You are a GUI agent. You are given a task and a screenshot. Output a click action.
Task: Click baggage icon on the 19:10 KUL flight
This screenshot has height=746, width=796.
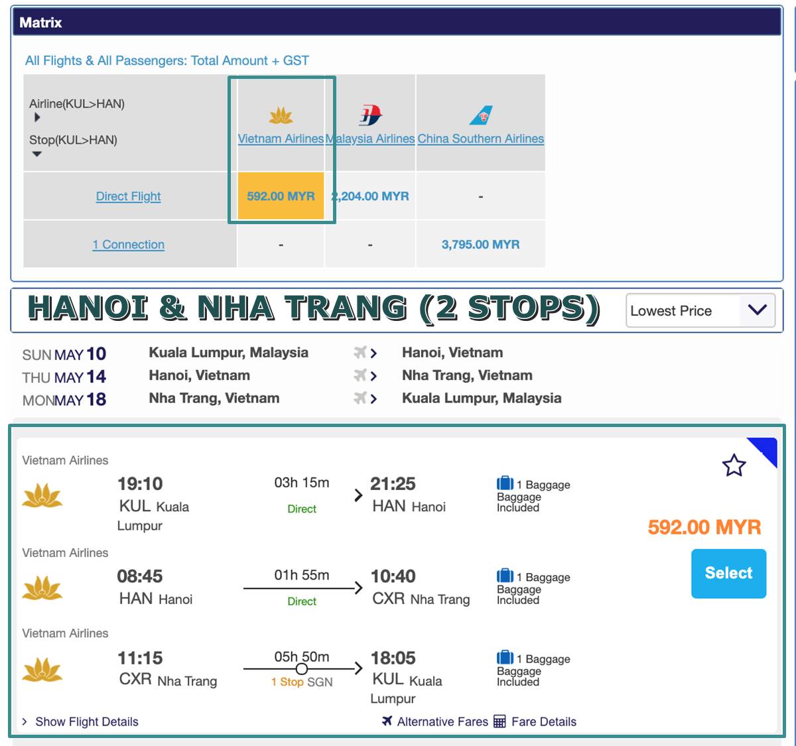click(505, 483)
